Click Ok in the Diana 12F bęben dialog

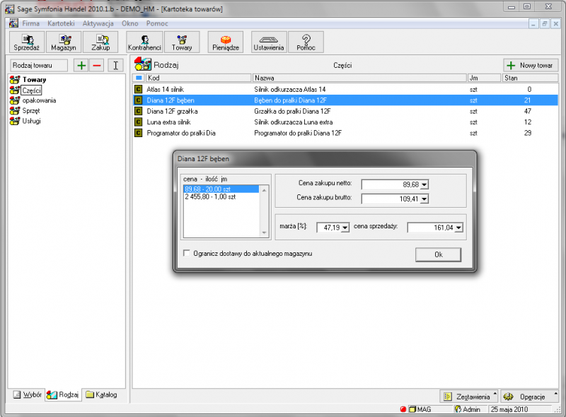click(x=438, y=254)
